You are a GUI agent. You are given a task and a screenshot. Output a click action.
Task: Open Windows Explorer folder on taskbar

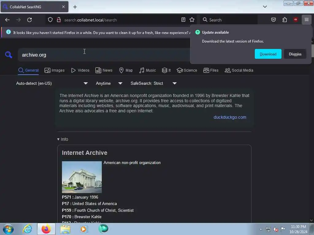coord(65,229)
